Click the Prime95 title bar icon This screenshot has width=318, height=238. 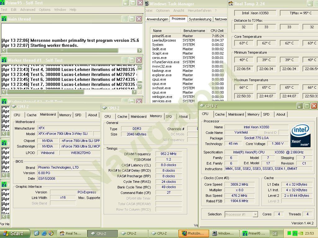pos(2,3)
